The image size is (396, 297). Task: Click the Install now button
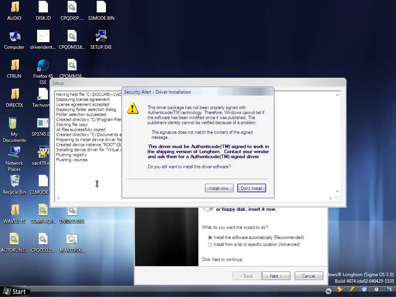click(219, 188)
